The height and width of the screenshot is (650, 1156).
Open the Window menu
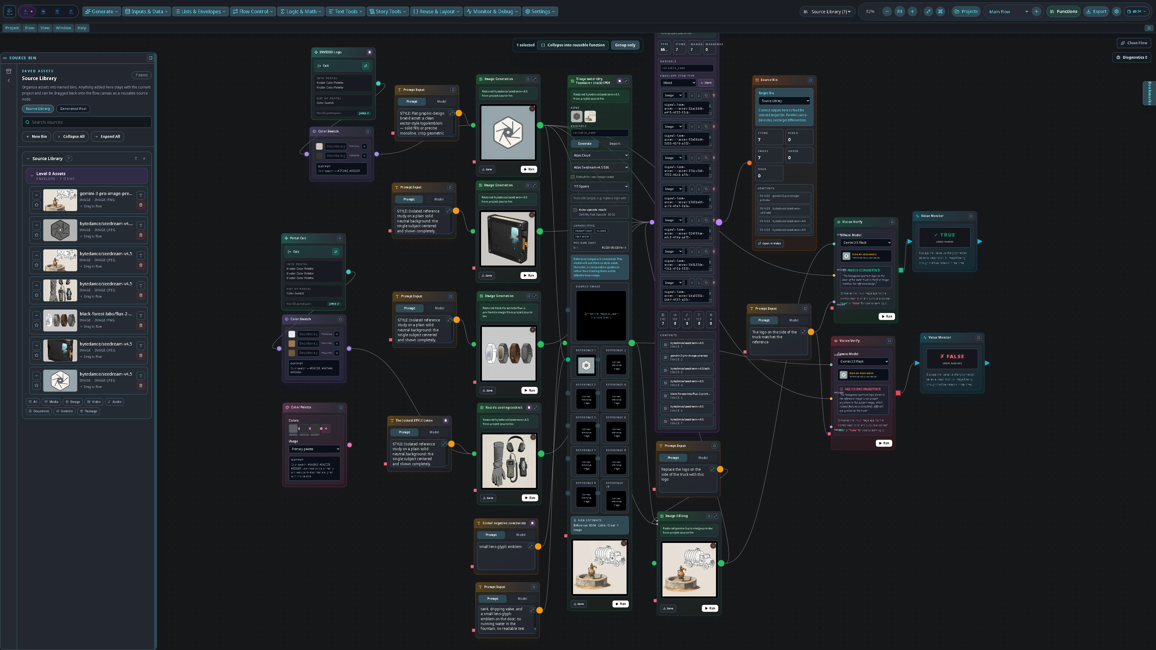63,28
